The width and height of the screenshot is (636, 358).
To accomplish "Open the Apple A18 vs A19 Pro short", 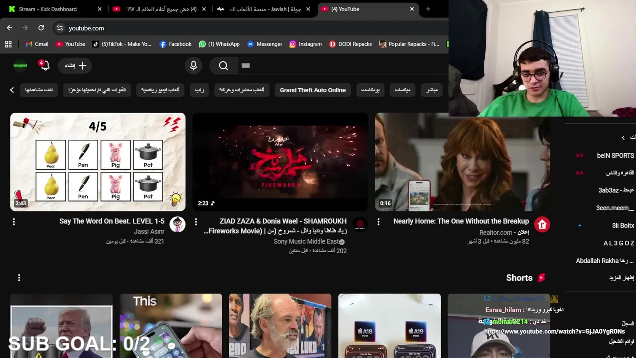I will (x=390, y=326).
